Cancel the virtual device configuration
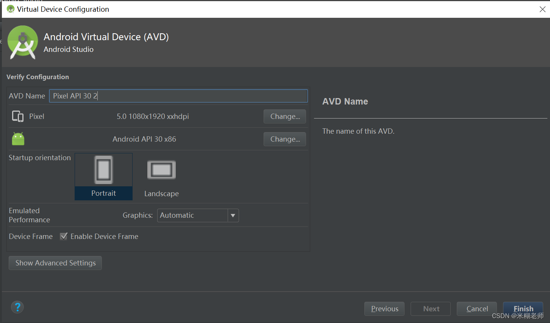Screen dimensions: 550x323 click(477, 309)
